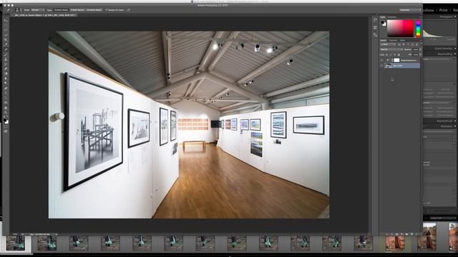This screenshot has width=458, height=257.
Task: Toggle Quick Mask mode in toolbar
Action: (6, 126)
